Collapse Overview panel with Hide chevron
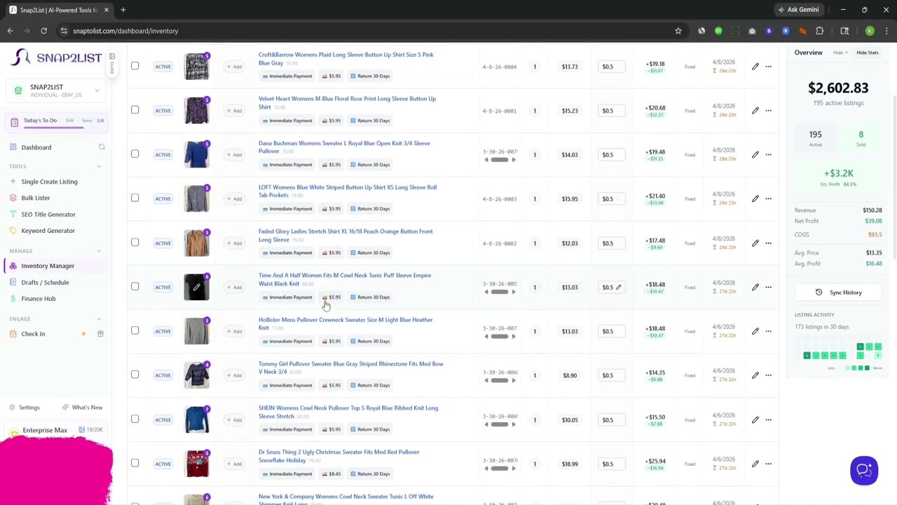Image resolution: width=897 pixels, height=505 pixels. click(840, 53)
